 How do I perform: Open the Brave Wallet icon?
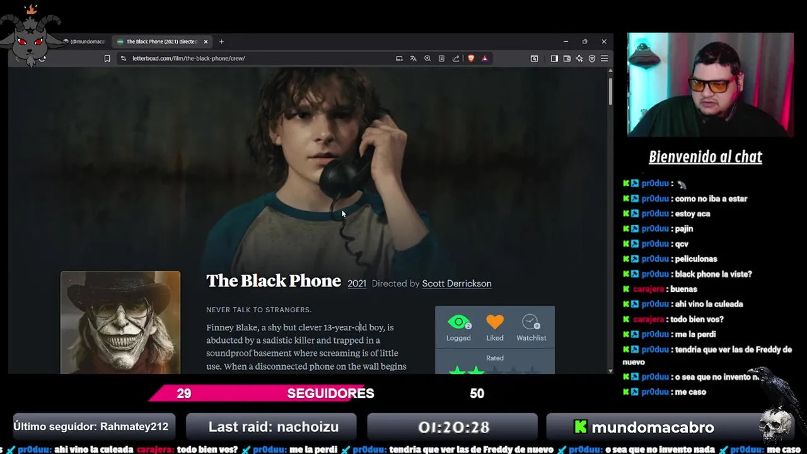(567, 59)
